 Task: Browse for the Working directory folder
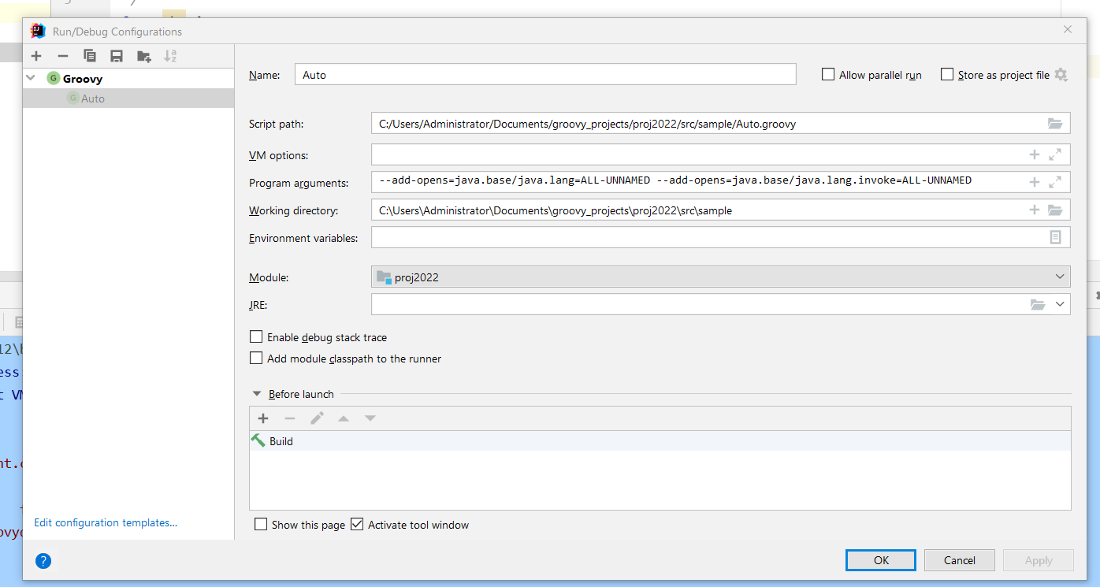click(x=1055, y=210)
